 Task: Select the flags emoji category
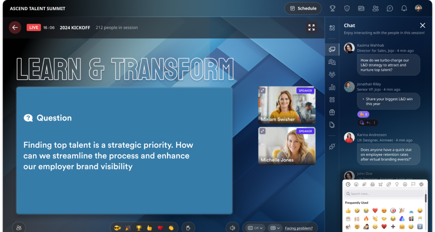tap(413, 184)
